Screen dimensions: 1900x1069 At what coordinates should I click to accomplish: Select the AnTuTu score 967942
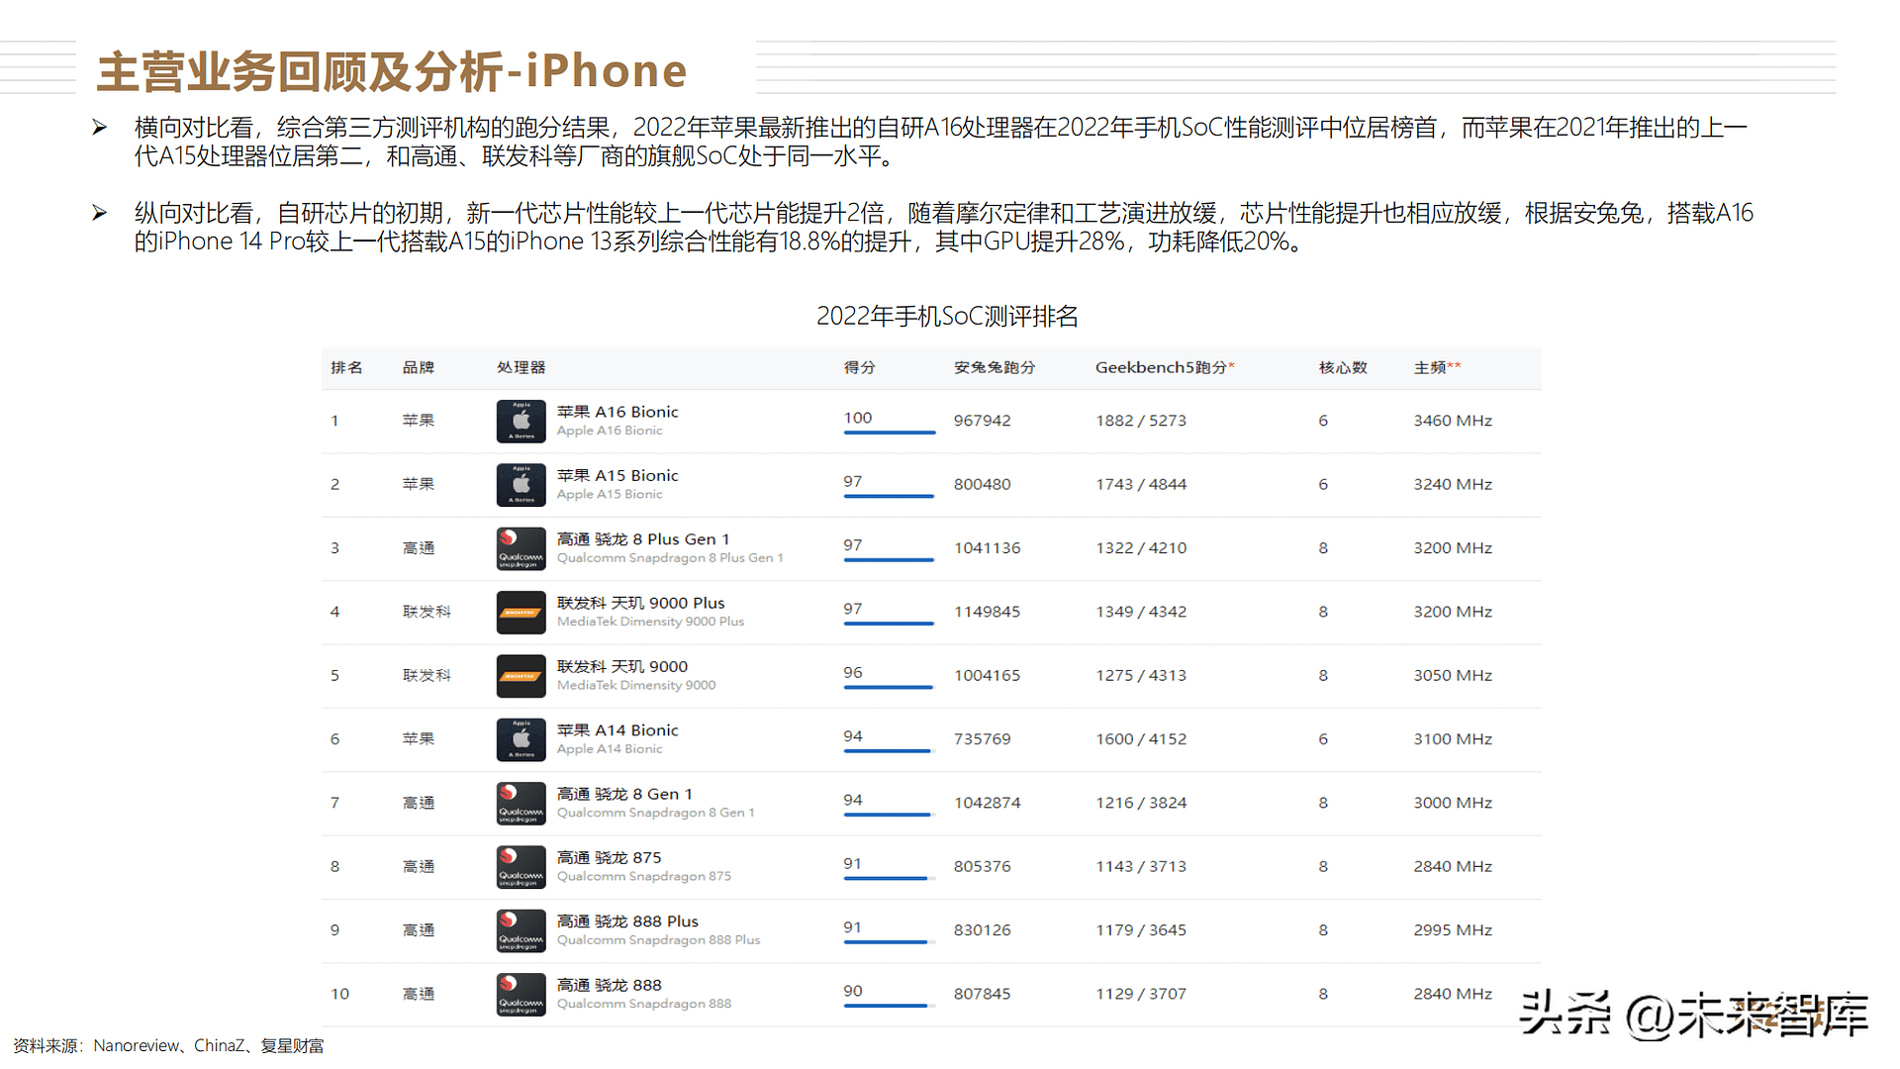click(x=982, y=421)
